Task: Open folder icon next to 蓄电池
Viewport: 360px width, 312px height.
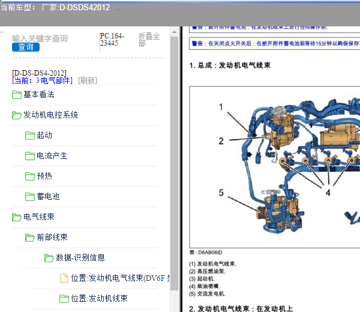Action: 30,197
